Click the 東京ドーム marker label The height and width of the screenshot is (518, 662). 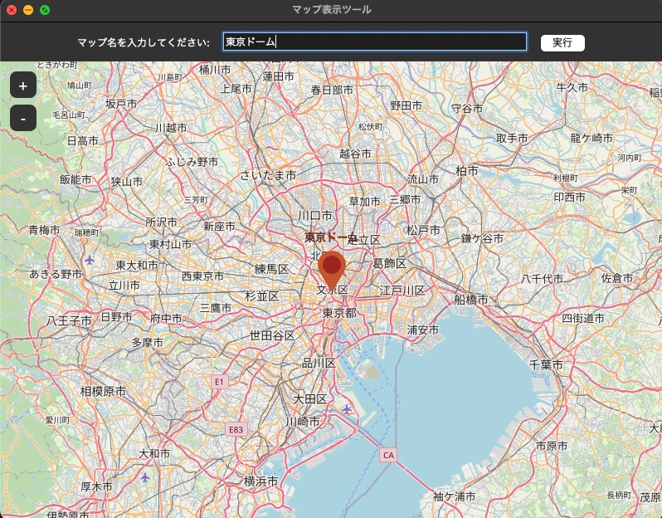pos(331,237)
